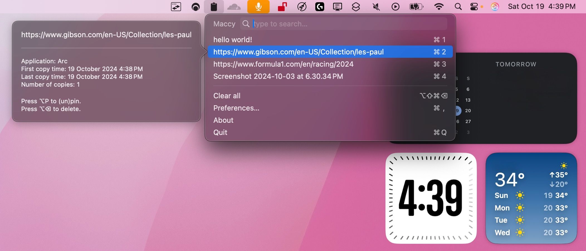This screenshot has width=586, height=251.
Task: Click the stacked layers menu bar icon
Action: click(356, 7)
